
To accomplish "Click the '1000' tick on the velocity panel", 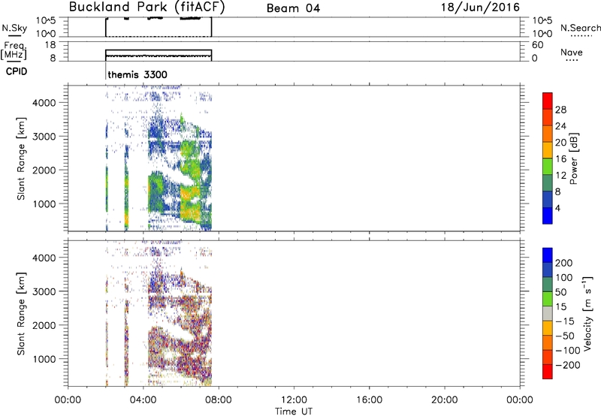I will [44, 359].
